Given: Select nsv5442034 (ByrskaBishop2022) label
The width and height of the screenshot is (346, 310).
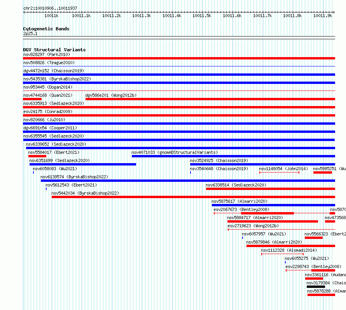Looking at the screenshot, I should [85, 193].
